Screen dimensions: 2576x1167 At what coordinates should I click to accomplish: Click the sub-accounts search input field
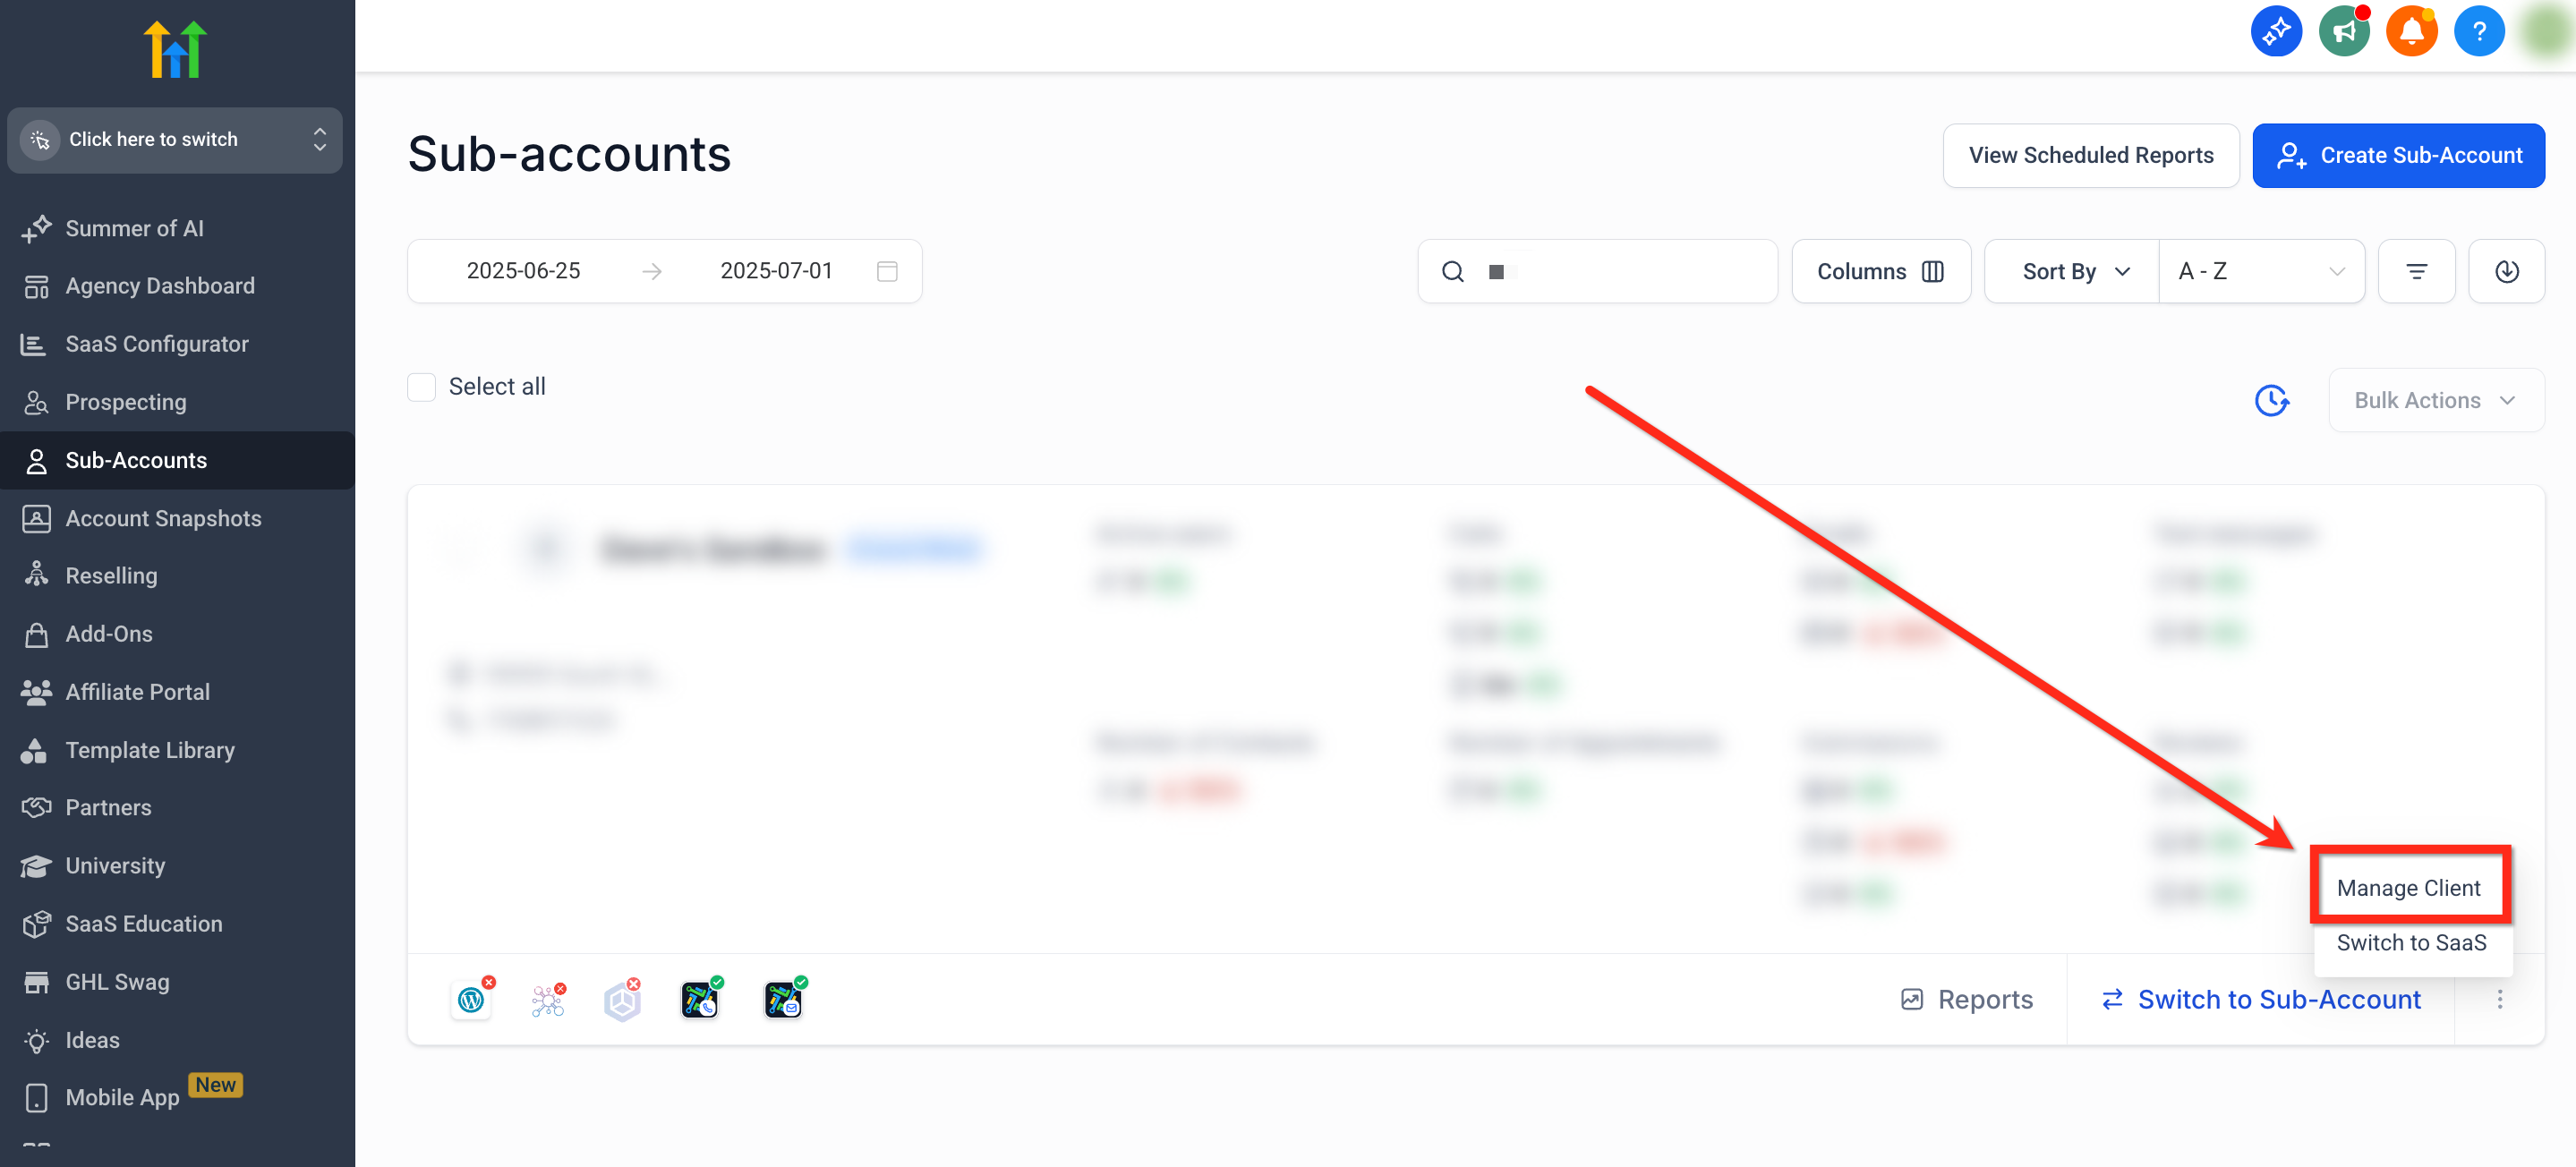point(1620,271)
